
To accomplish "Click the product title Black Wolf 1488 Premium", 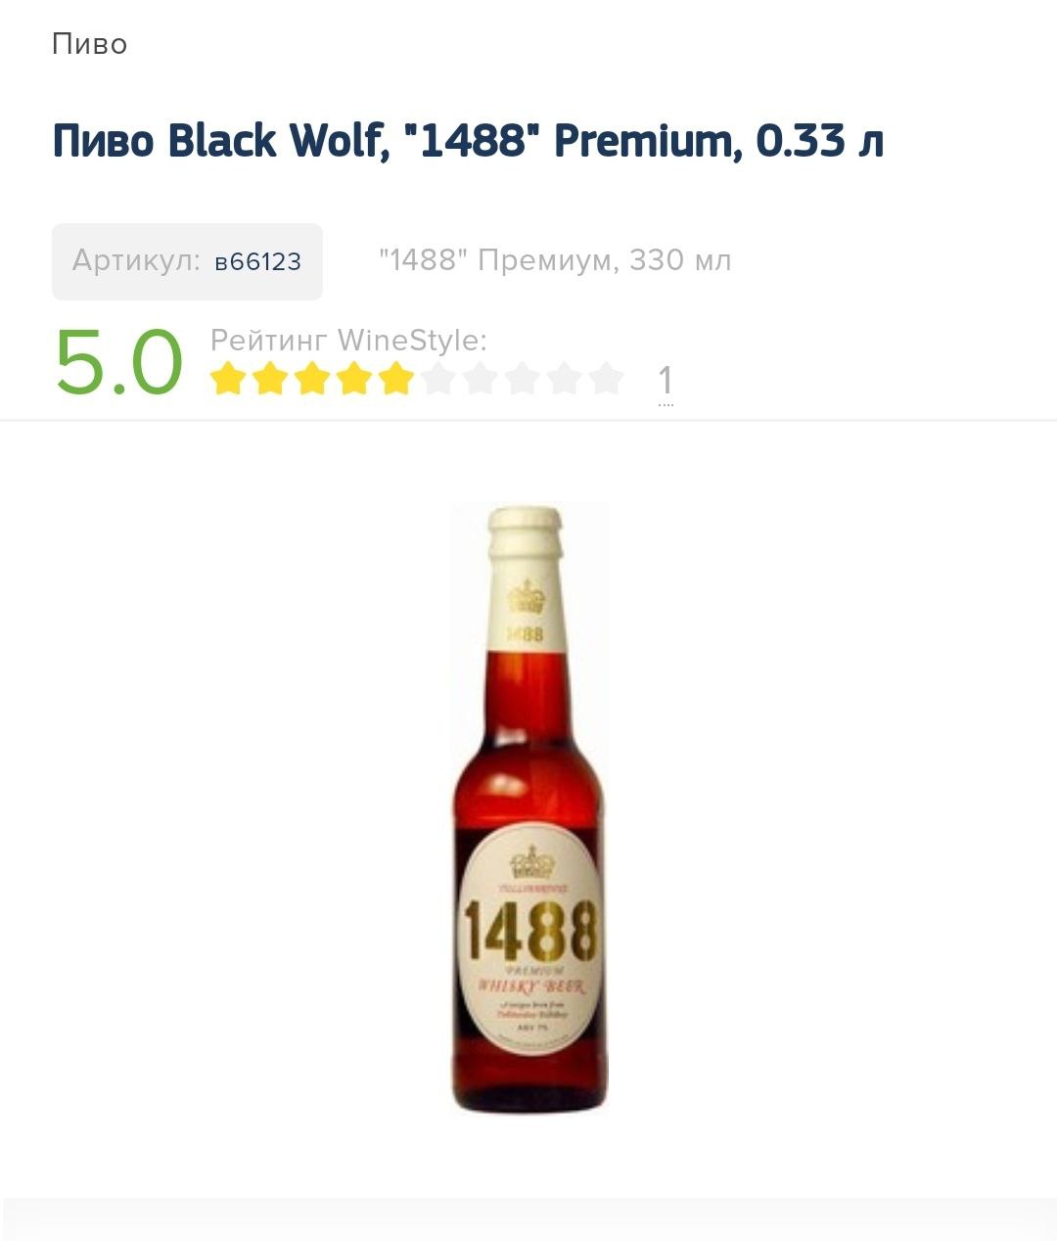I will [468, 141].
